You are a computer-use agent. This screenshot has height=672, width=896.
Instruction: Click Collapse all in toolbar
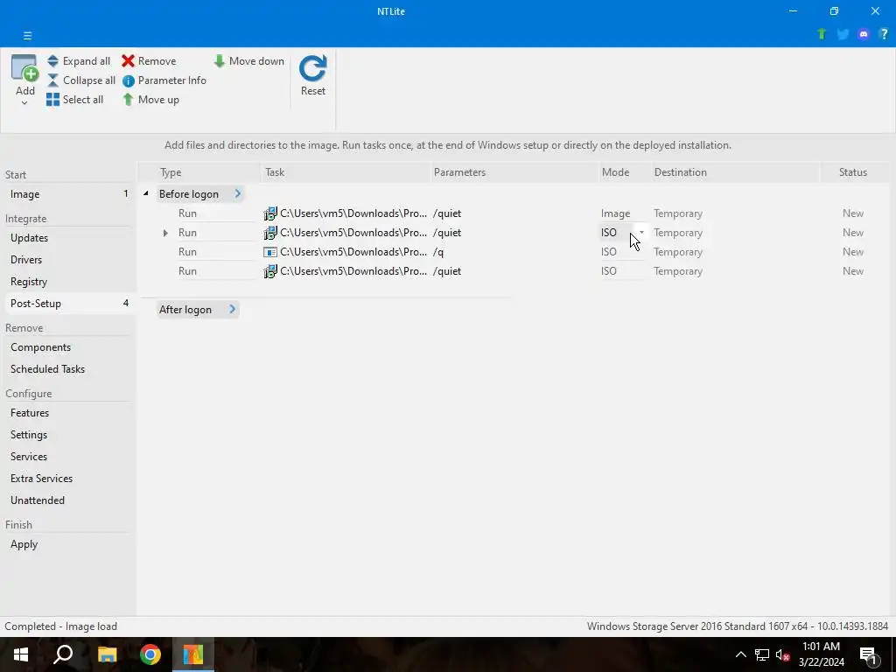[81, 80]
